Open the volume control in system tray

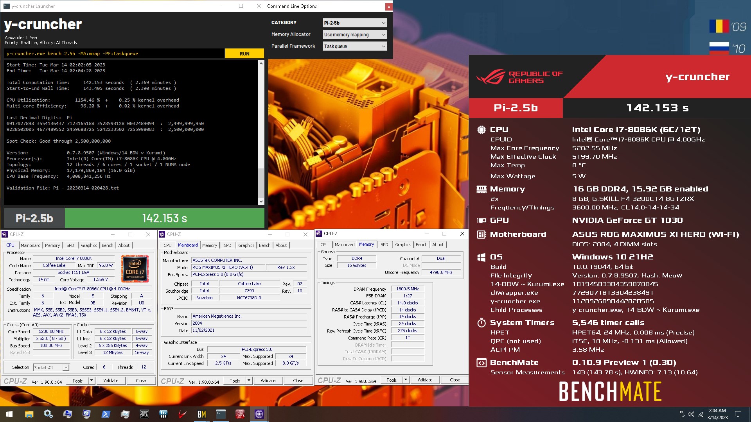(x=691, y=414)
